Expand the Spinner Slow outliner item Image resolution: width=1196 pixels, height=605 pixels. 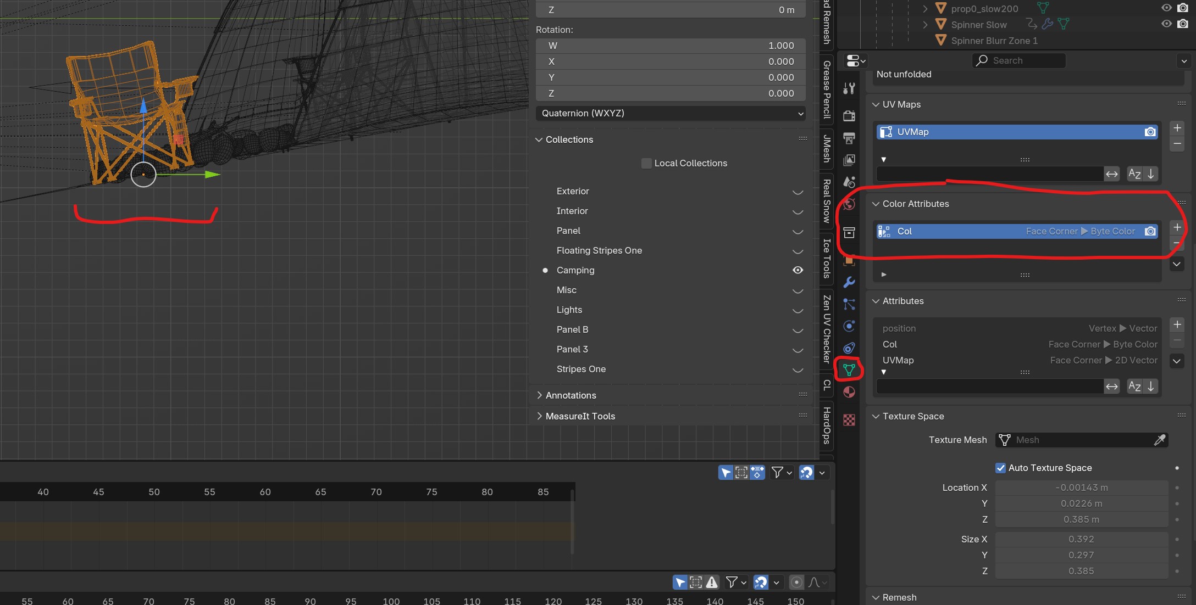pyautogui.click(x=925, y=24)
